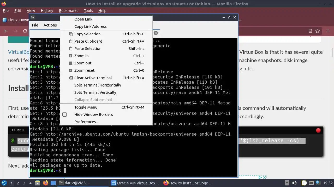This screenshot has height=187, width=334.
Task: Open the desktop application launcher menu
Action: click(x=4, y=183)
